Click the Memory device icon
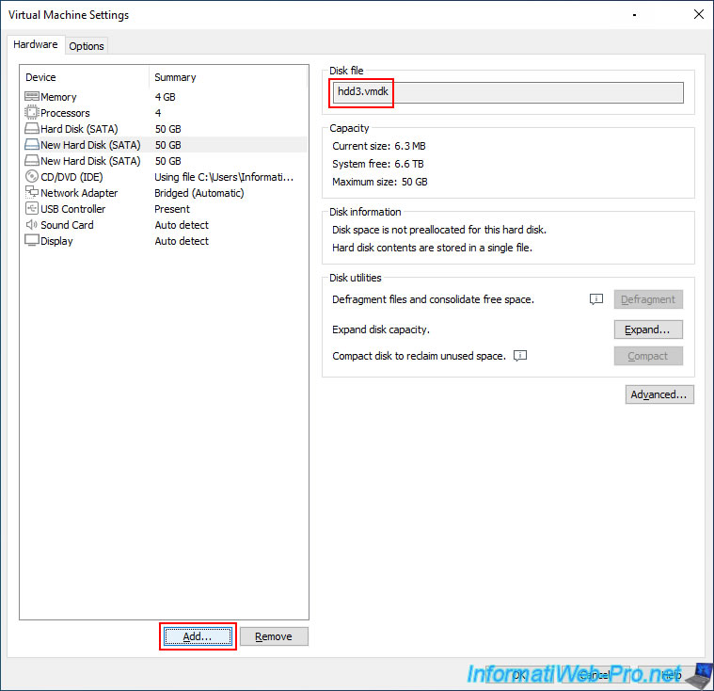Image resolution: width=714 pixels, height=691 pixels. pos(31,97)
